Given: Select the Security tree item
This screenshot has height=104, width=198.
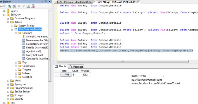Looking at the screenshot, I should point(19,99).
